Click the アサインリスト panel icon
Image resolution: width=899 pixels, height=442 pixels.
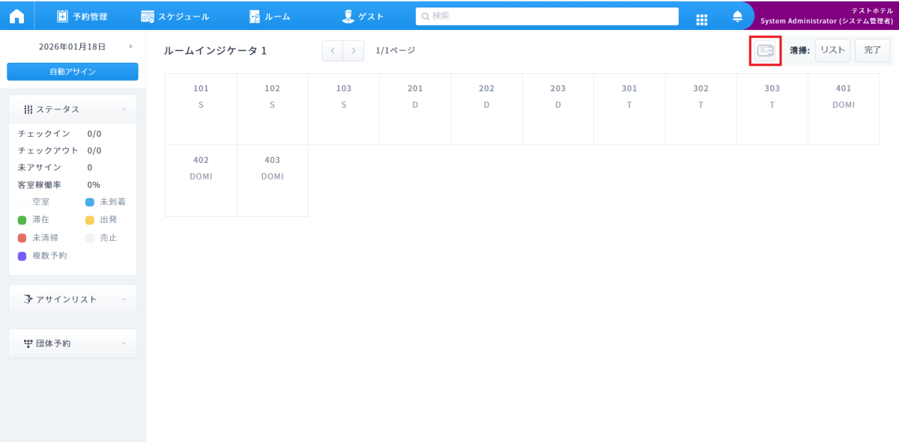coord(28,299)
